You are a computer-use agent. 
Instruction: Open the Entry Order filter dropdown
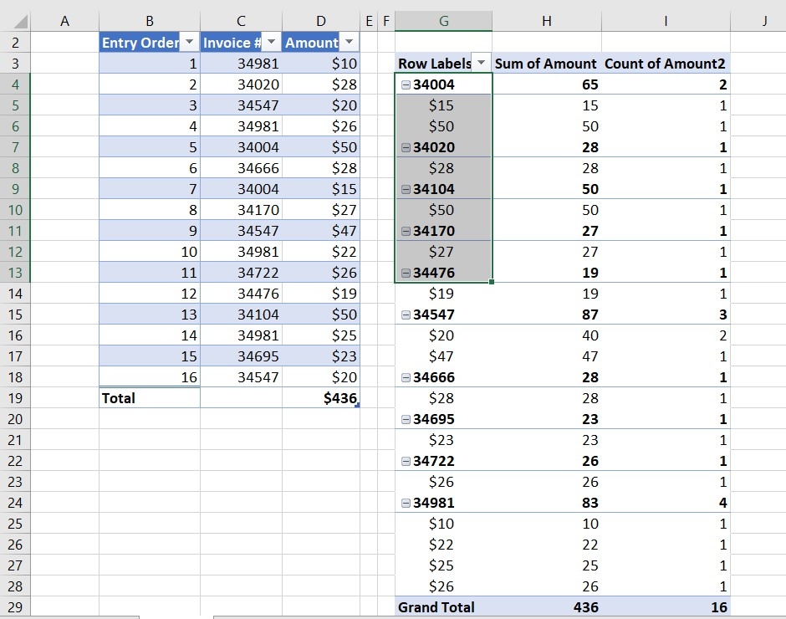[x=191, y=42]
